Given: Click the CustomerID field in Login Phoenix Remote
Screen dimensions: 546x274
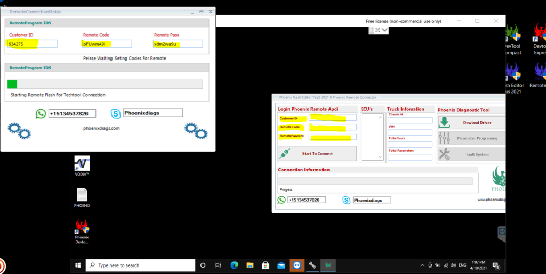Looking at the screenshot, I should pos(333,118).
